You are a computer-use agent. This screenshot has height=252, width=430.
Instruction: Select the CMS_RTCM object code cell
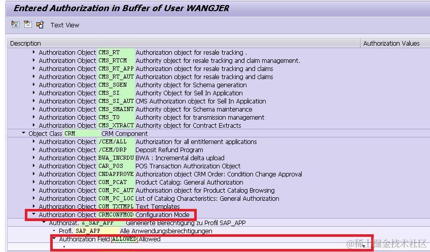(116, 60)
